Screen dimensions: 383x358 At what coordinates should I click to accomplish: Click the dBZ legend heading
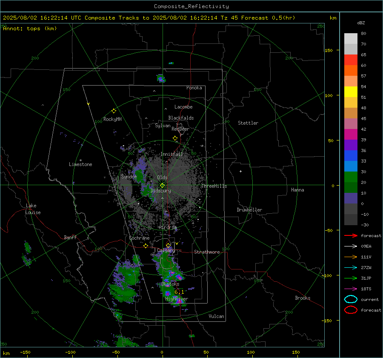(x=361, y=23)
